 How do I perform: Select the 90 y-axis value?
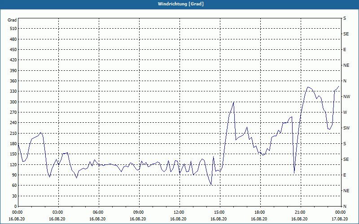coord(14,175)
